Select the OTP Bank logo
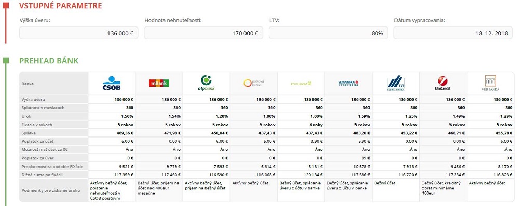The image size is (519, 206). pos(206,83)
